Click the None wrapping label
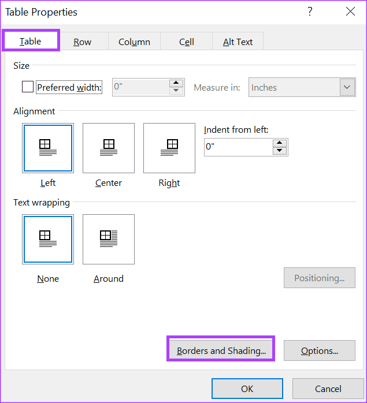 (48, 279)
